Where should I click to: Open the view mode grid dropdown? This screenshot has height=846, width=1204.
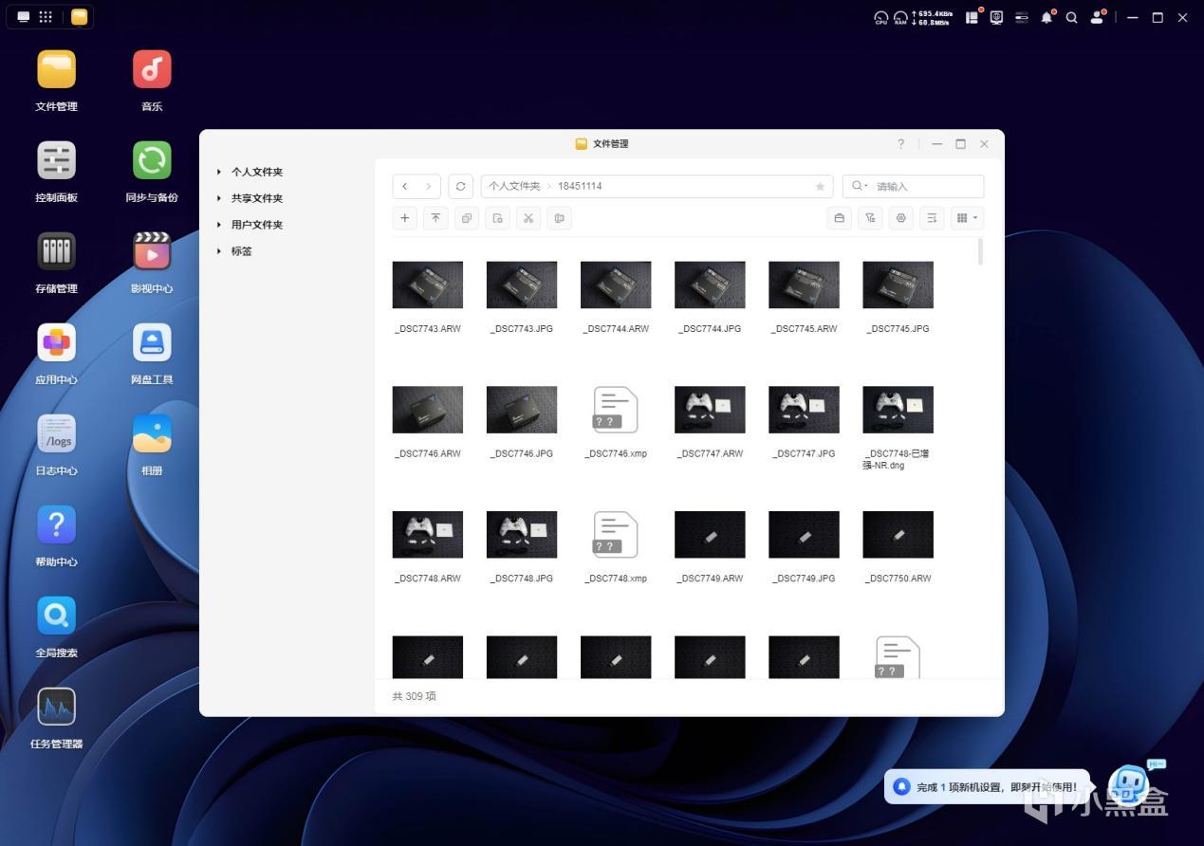[x=968, y=218]
